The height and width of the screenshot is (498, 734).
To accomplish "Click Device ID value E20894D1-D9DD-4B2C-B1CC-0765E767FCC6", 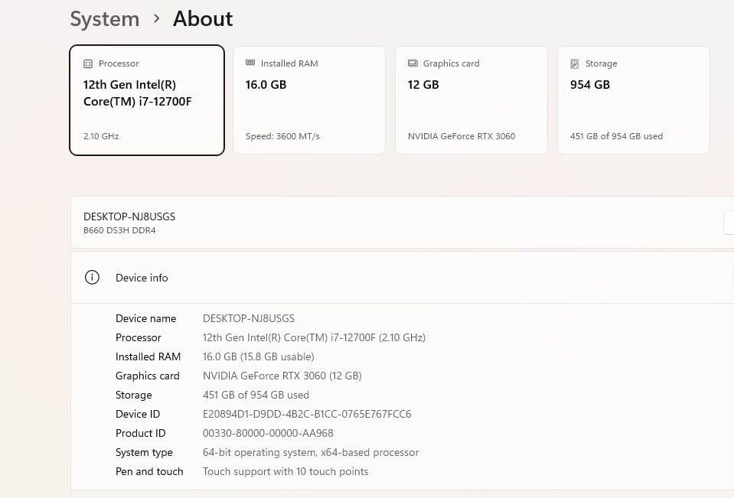I will pyautogui.click(x=307, y=415).
